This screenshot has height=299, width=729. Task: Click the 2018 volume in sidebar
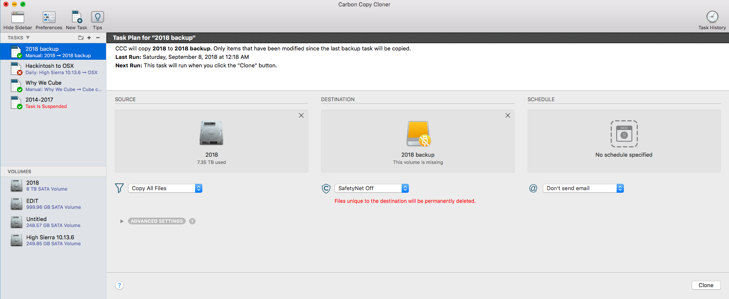[53, 185]
